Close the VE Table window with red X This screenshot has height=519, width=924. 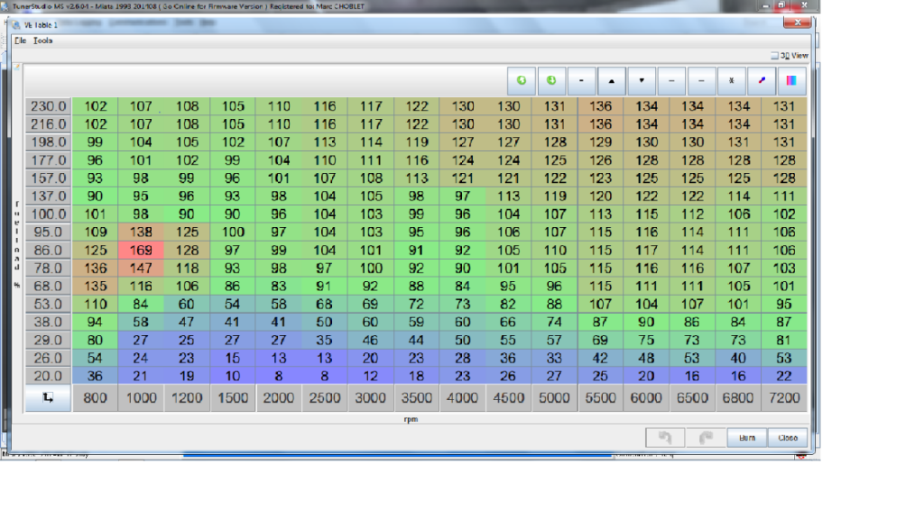click(x=798, y=23)
